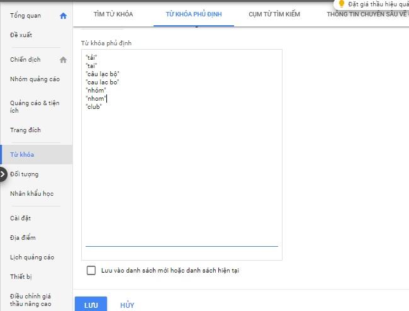Go to Đề xuất in sidebar

21,34
